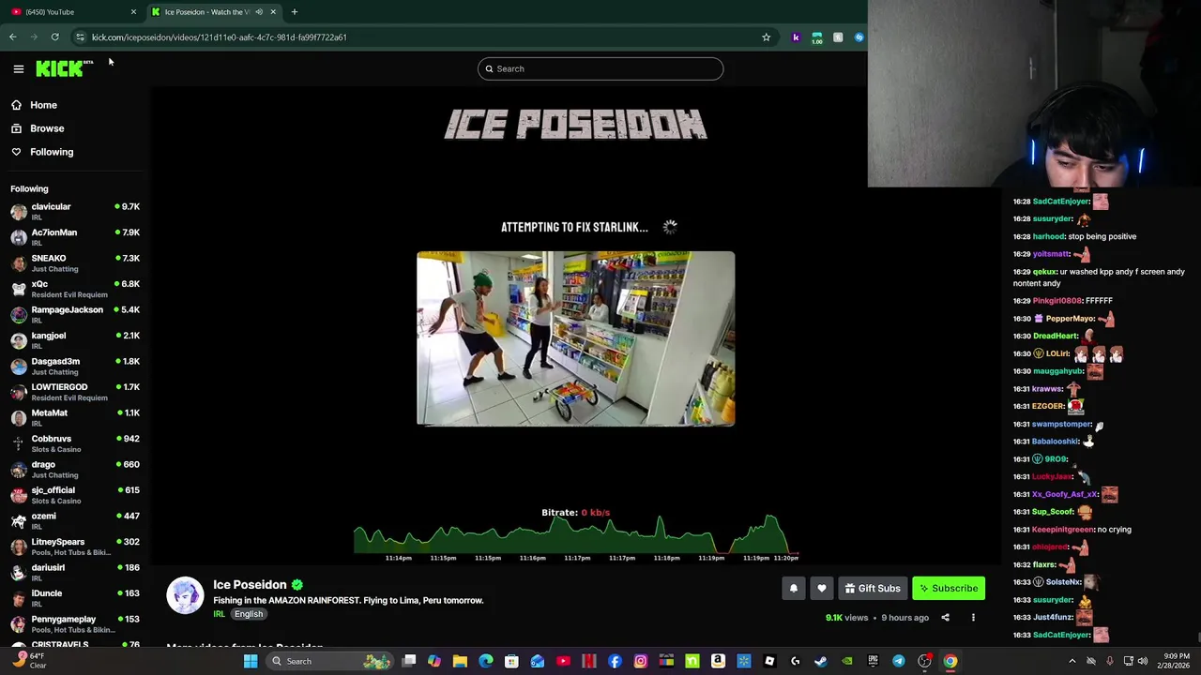1201x675 pixels.
Task: Click the IRL category link under the title
Action: (x=219, y=615)
